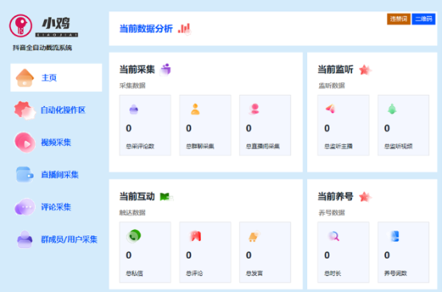Viewport: 442px width, 292px height.
Task: Open 直播间采集 in the sidebar
Action: [x=60, y=175]
